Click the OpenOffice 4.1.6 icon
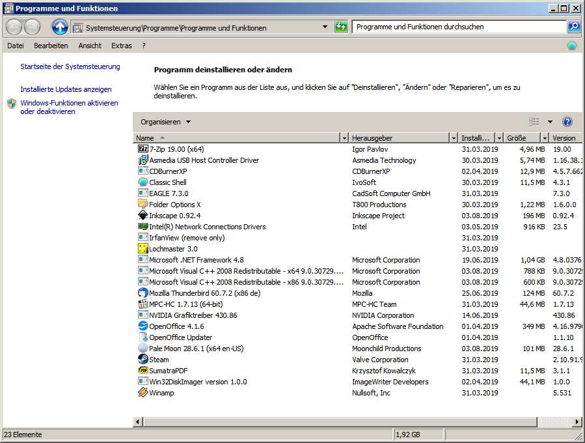585x443 pixels. click(x=143, y=326)
